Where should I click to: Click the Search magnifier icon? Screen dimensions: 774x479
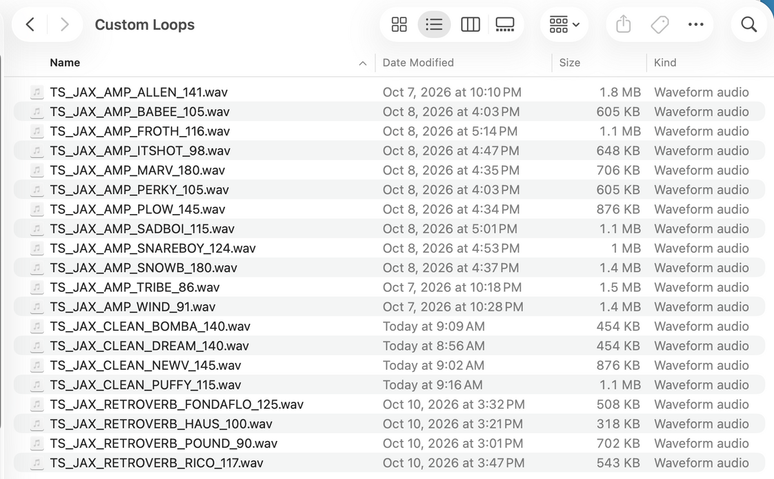pyautogui.click(x=749, y=24)
